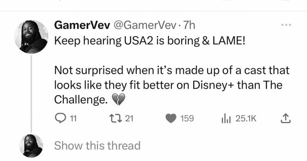
Task: Click the Show this thread link
Action: [x=97, y=146]
